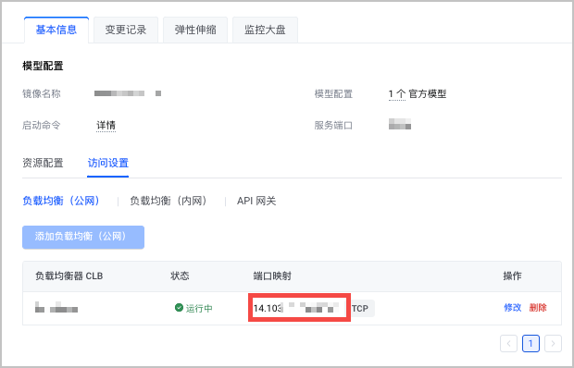Click 删除 in the CLB row
The width and height of the screenshot is (574, 368).
538,308
